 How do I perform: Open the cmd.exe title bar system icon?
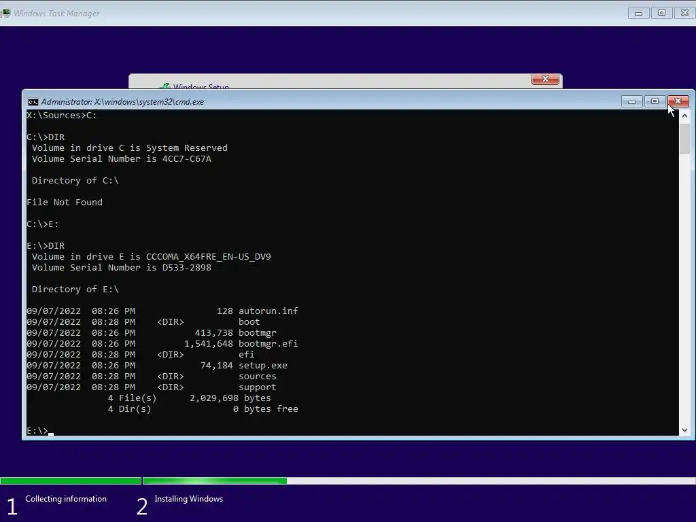pyautogui.click(x=33, y=102)
